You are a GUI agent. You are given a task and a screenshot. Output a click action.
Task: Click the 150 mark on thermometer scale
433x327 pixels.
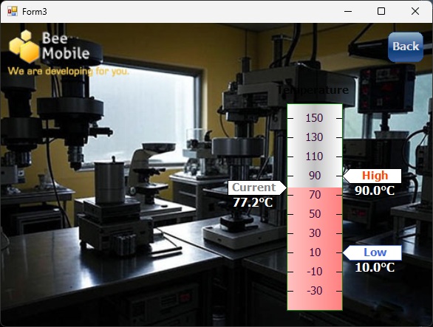point(314,118)
